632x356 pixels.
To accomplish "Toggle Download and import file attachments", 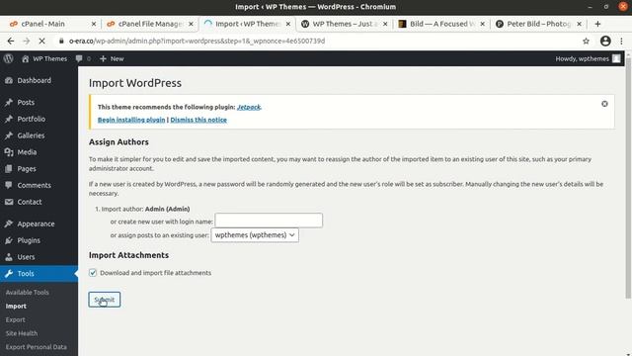I will (x=93, y=273).
